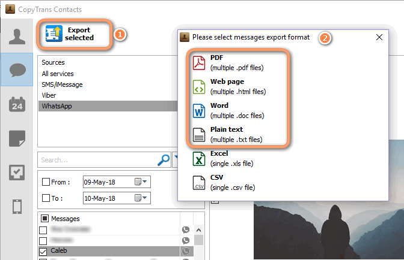Screen dimensions: 404x260
Task: Click the CSV file icon
Action: point(199,183)
